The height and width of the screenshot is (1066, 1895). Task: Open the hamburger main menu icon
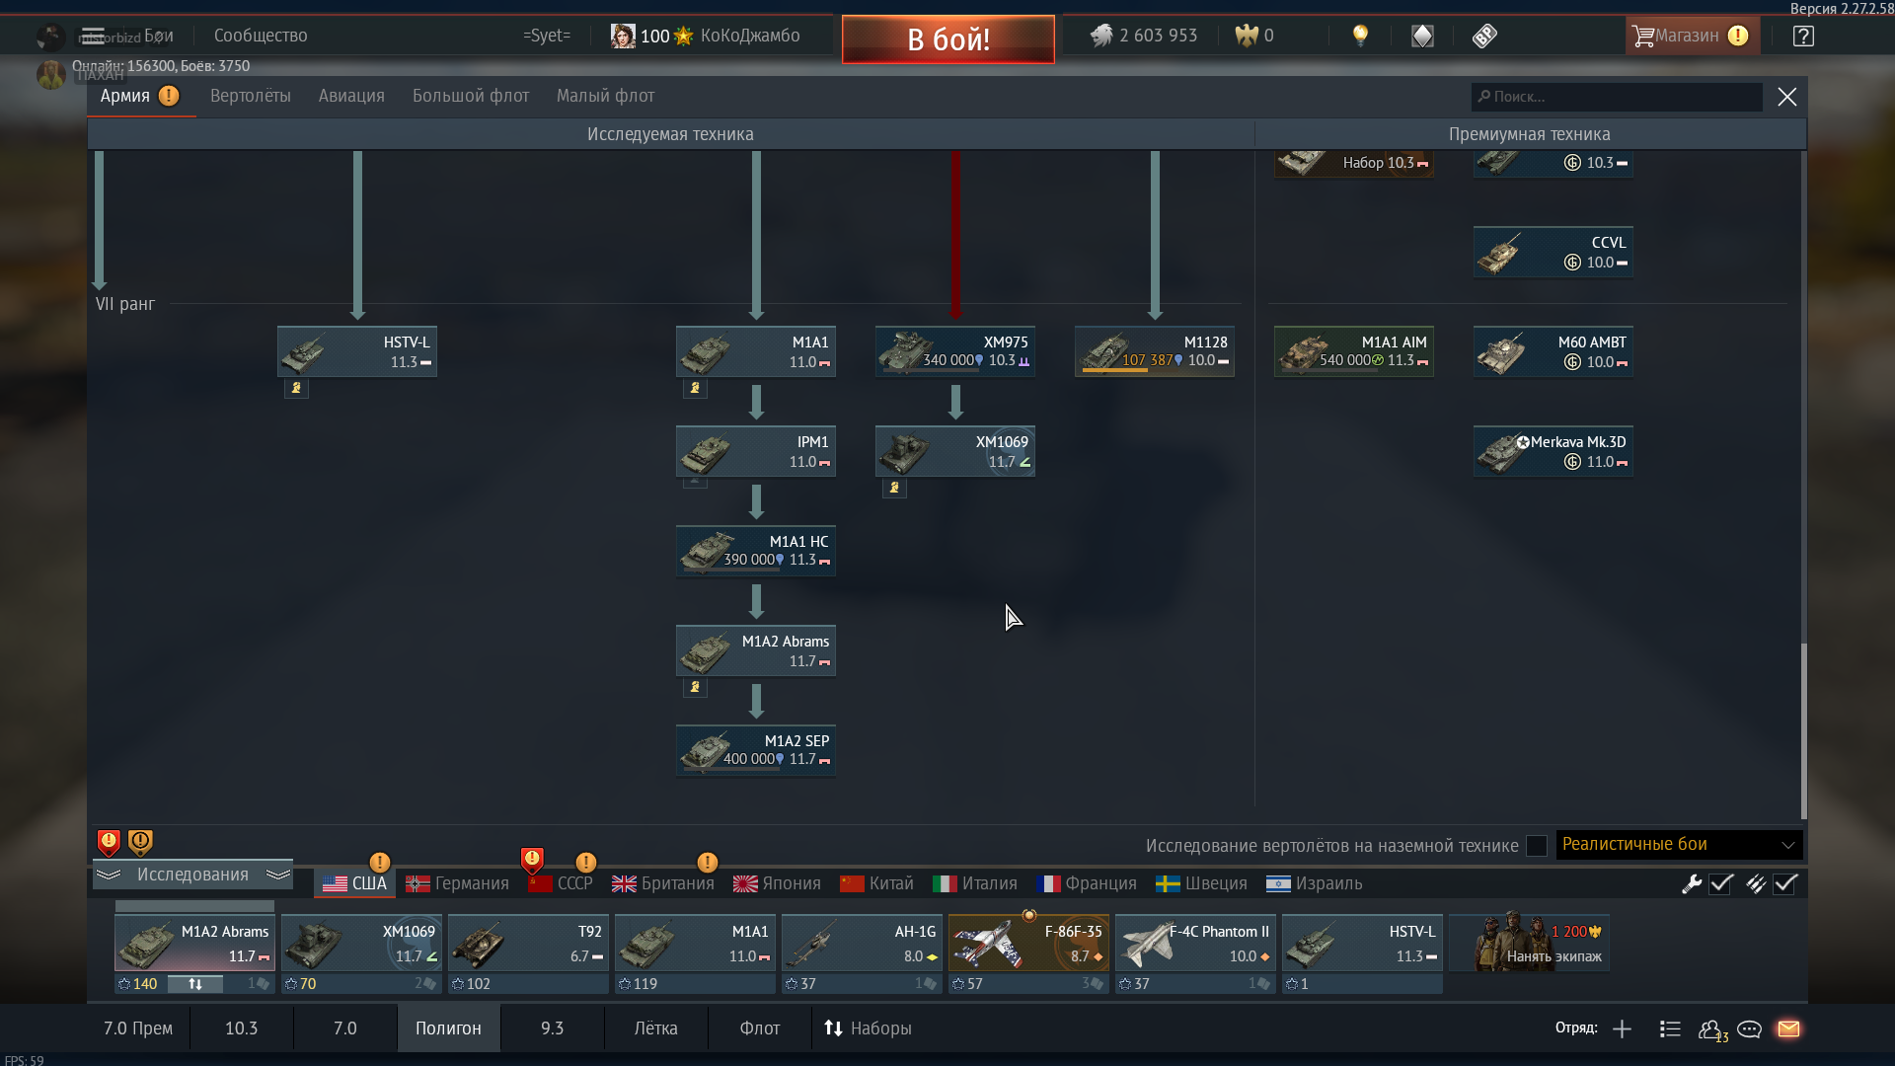tap(93, 37)
